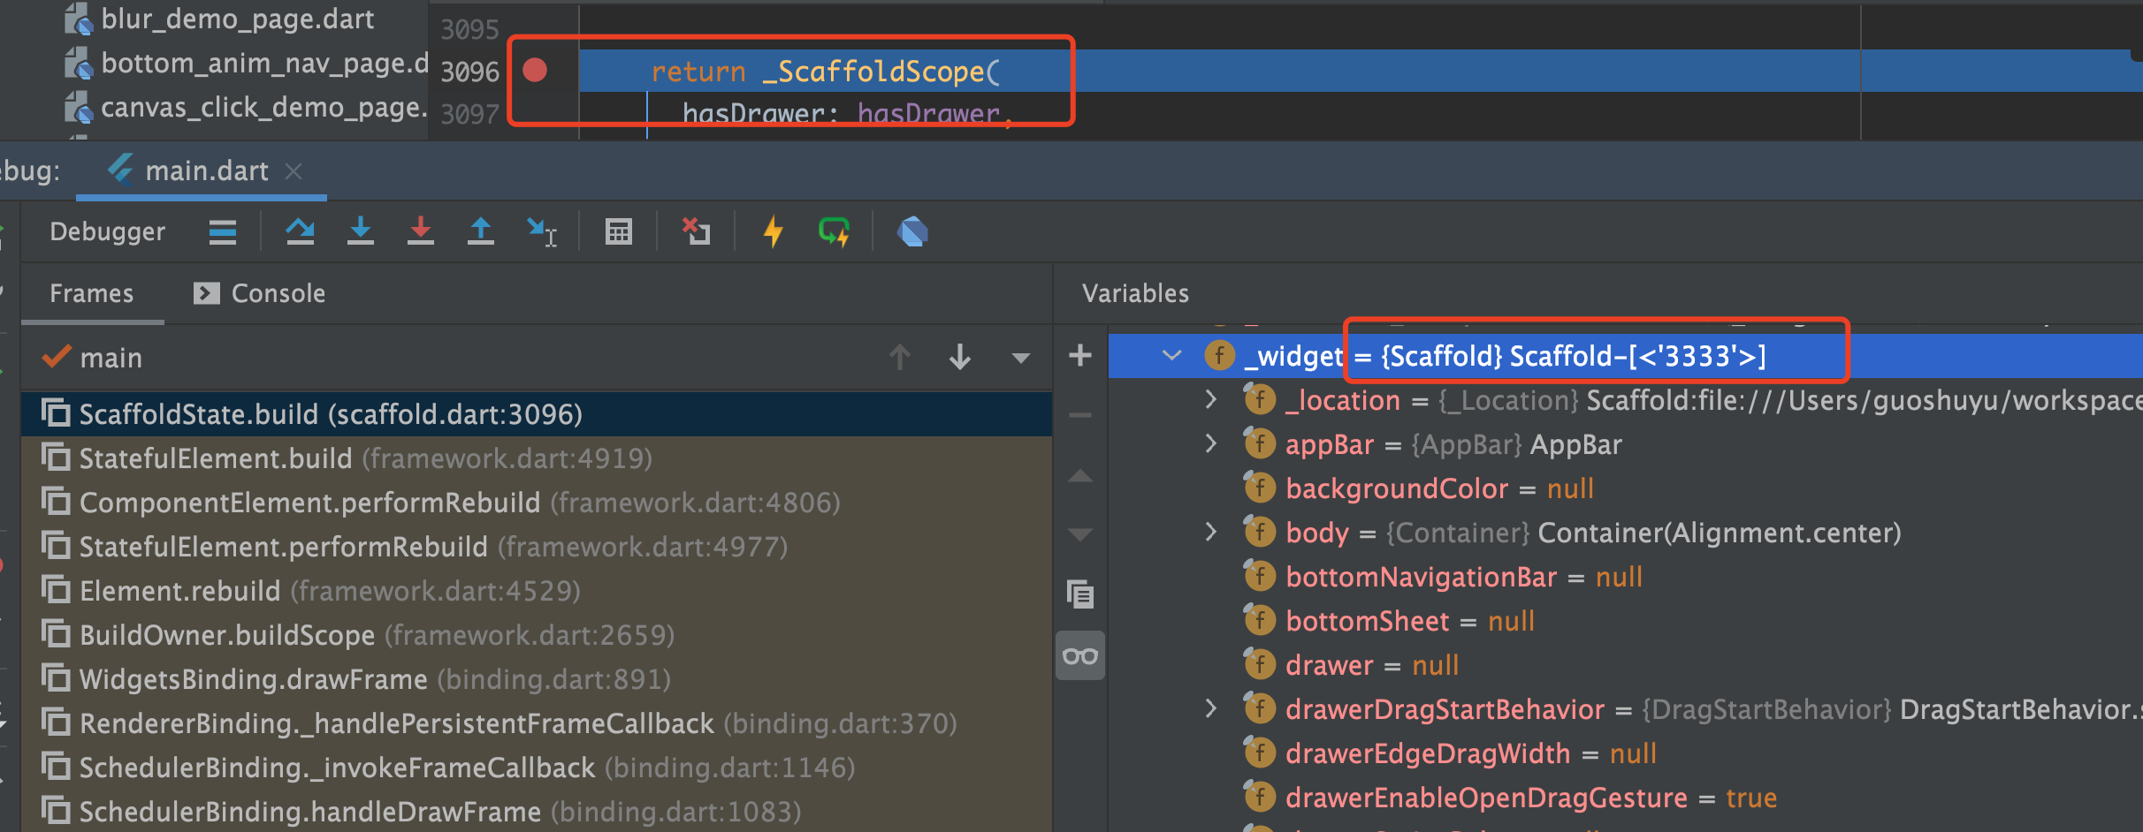This screenshot has width=2143, height=832.
Task: Open Dart DevTools icon
Action: pos(912,231)
